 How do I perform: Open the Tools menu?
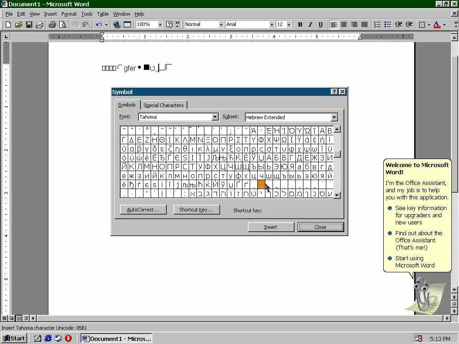coord(87,14)
